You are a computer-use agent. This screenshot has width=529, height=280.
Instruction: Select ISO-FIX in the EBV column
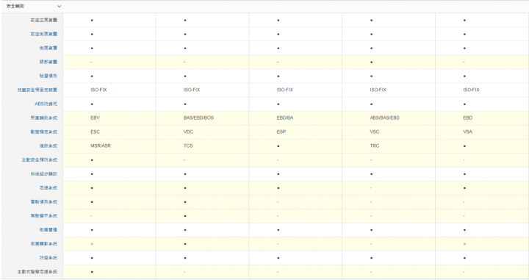coord(98,90)
